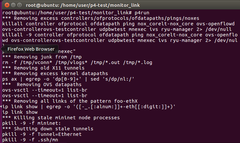Click the 'Removing all links' pattern line

point(70,101)
